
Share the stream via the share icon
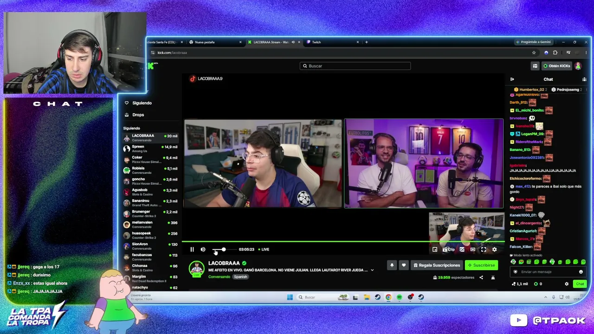(x=481, y=277)
